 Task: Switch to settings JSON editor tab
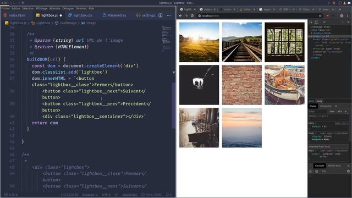tap(146, 15)
